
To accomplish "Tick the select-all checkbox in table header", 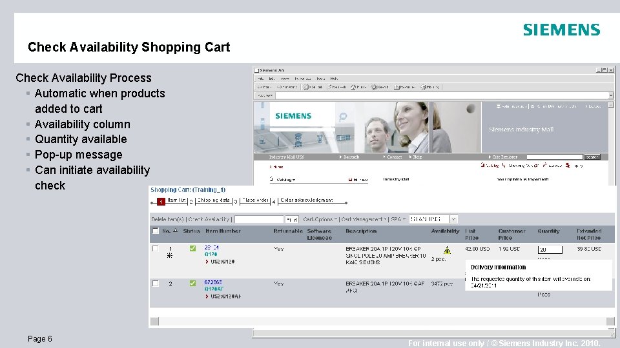I will [156, 231].
